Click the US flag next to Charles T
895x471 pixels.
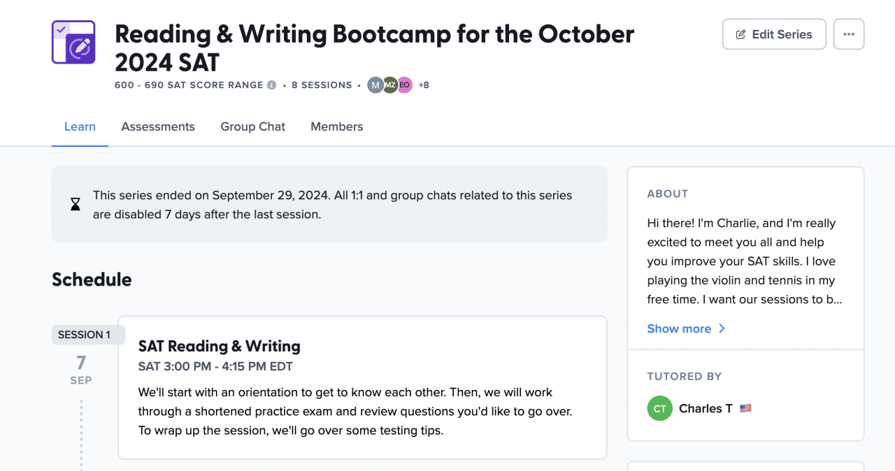point(745,409)
